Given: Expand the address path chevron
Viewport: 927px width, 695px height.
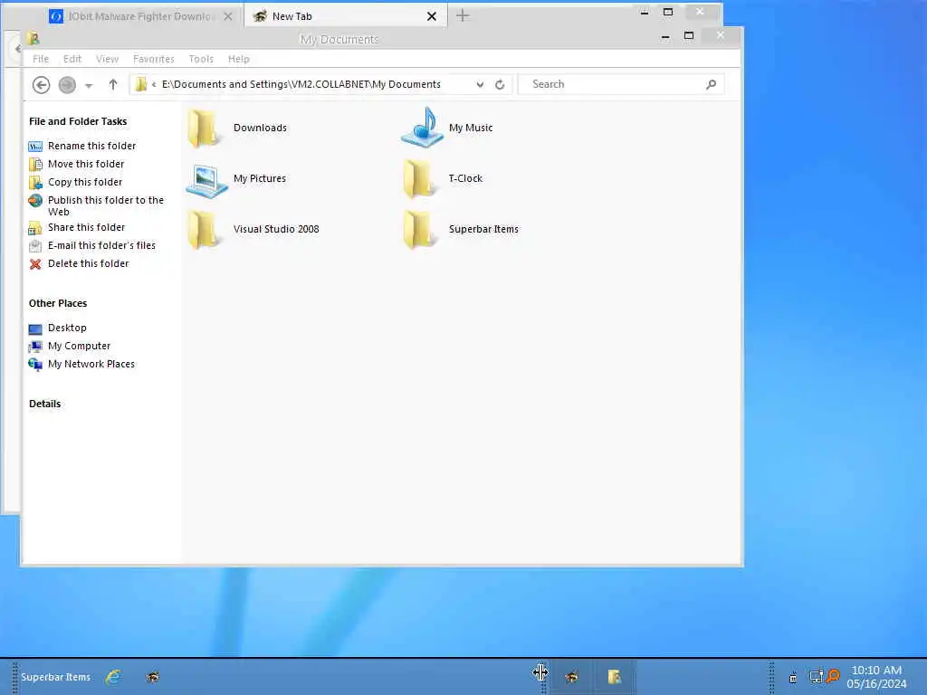Looking at the screenshot, I should [x=154, y=84].
